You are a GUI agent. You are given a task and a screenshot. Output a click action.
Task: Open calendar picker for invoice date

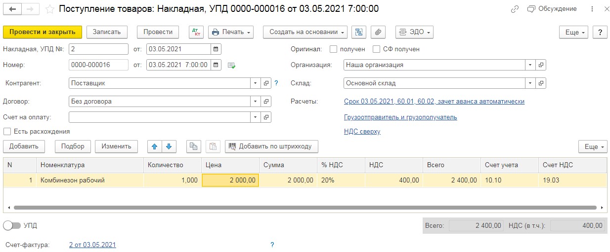pyautogui.click(x=216, y=49)
